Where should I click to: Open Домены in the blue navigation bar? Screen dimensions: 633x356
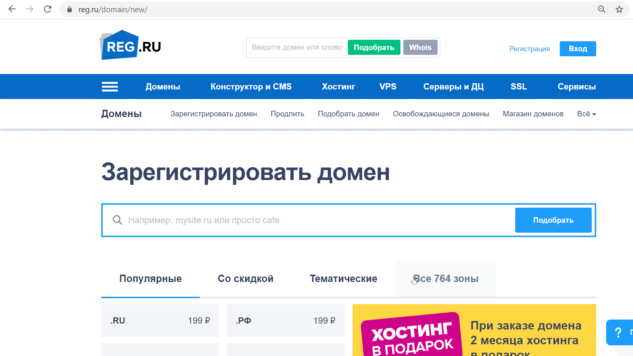(x=163, y=87)
